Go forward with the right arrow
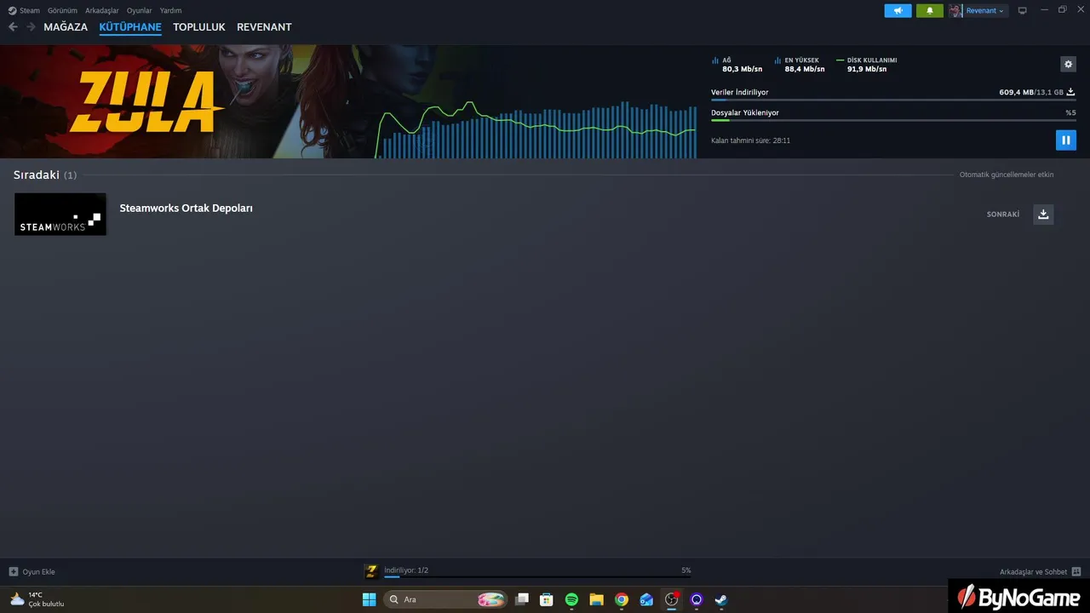The width and height of the screenshot is (1090, 613). pyautogui.click(x=31, y=26)
